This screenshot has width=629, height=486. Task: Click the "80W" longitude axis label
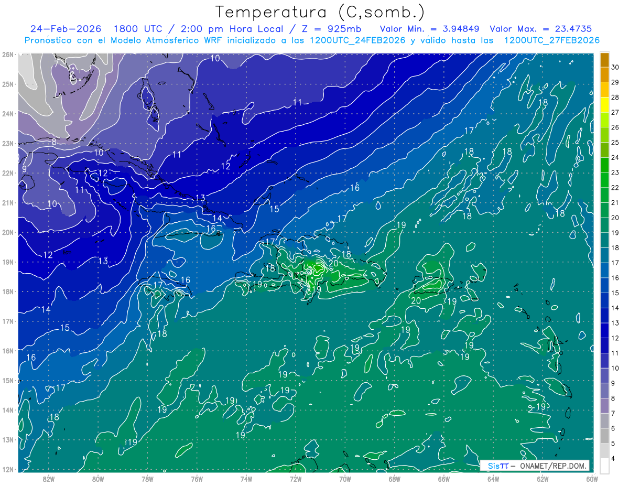tap(97, 479)
